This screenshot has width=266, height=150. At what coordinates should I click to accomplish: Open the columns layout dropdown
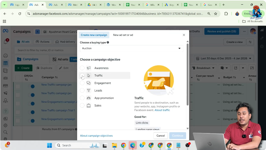pos(224,68)
